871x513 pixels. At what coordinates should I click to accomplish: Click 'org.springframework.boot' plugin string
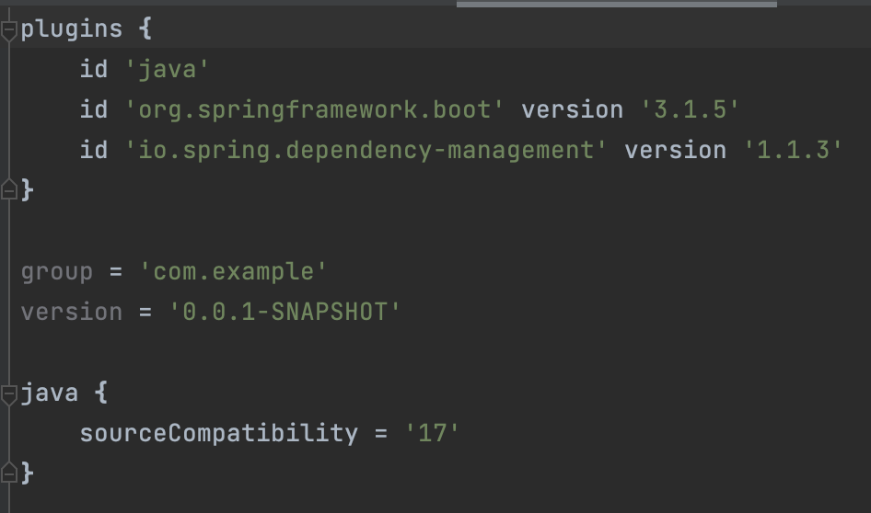point(314,109)
